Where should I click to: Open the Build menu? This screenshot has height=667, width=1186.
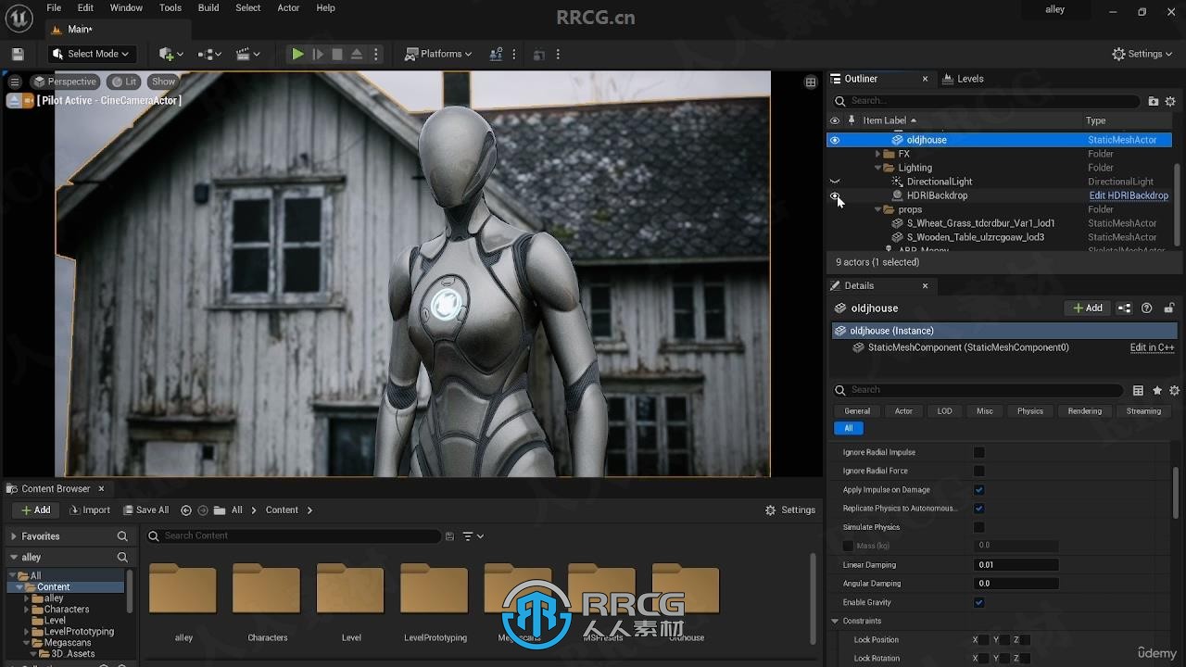coord(208,8)
